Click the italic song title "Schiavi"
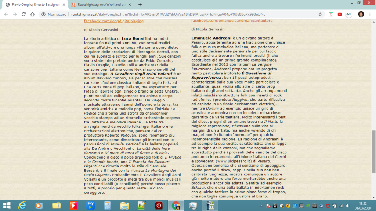 pos(198,188)
